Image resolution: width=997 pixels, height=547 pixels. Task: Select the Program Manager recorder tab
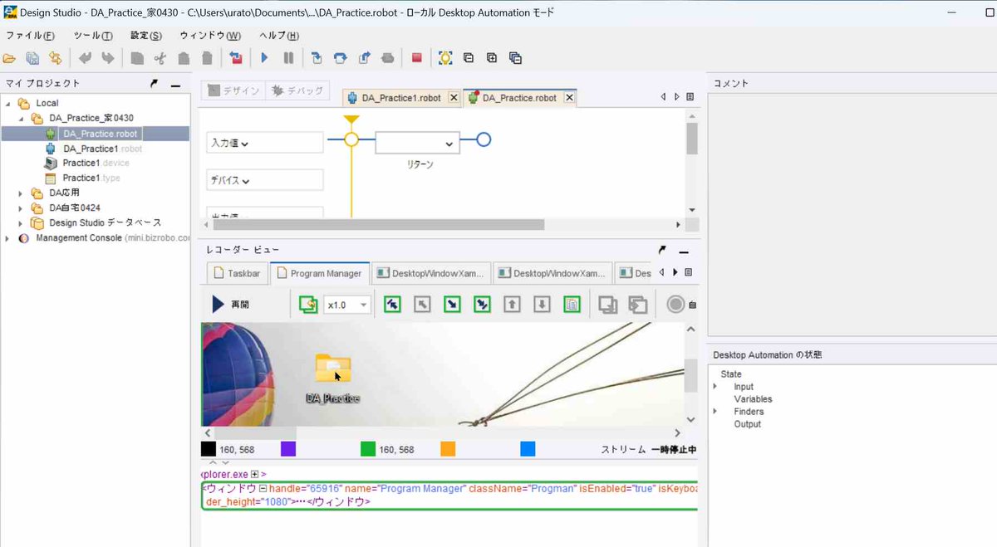320,273
